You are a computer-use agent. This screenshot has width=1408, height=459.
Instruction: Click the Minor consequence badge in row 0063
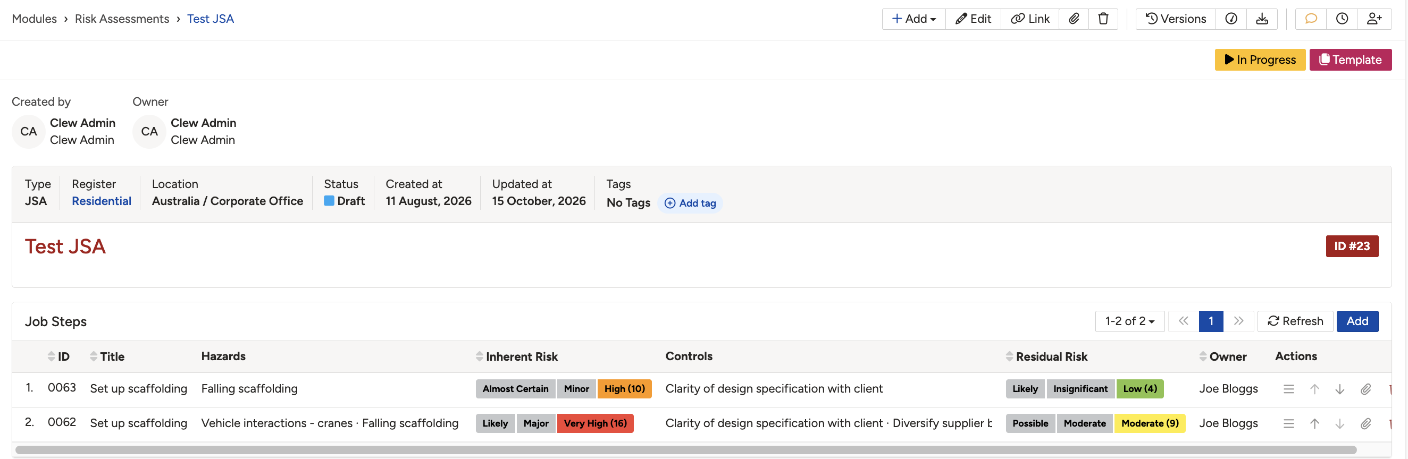576,389
